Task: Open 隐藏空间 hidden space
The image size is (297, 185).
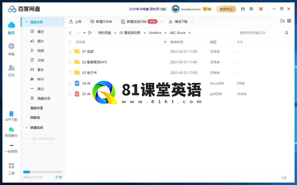Action: (40, 98)
